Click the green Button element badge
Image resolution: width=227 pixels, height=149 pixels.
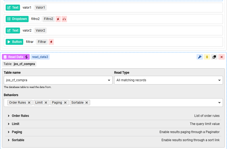click(15, 42)
